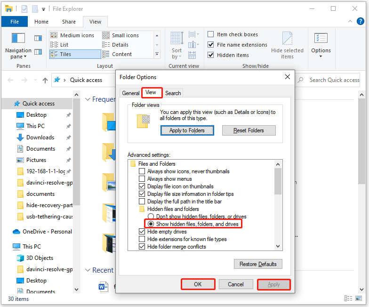The height and width of the screenshot is (307, 369).
Task: Open the ribbon Options dropdown
Action: click(x=321, y=45)
